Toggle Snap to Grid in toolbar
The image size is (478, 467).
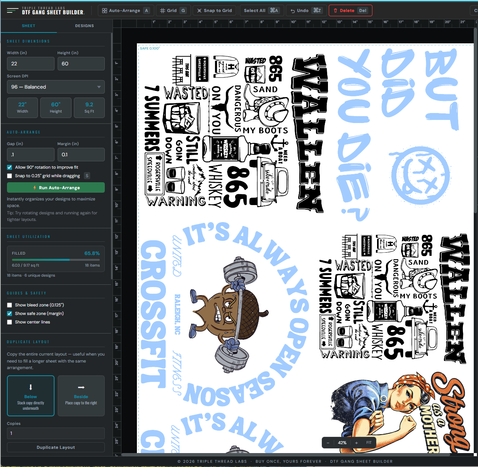point(215,10)
